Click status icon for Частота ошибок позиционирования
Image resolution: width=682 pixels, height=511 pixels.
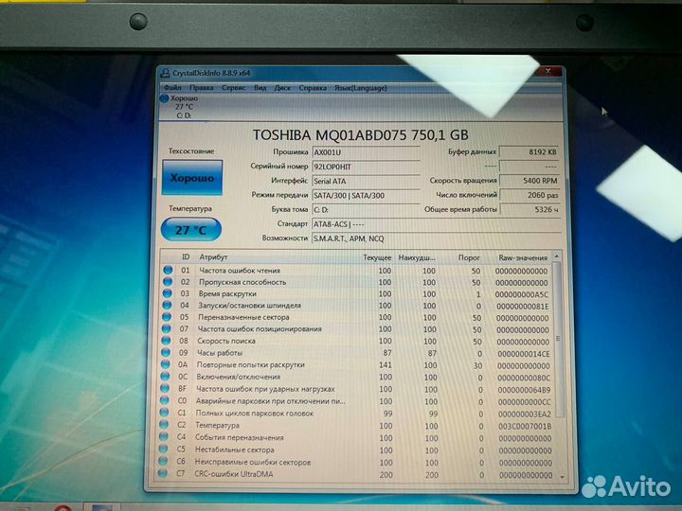pyautogui.click(x=167, y=328)
